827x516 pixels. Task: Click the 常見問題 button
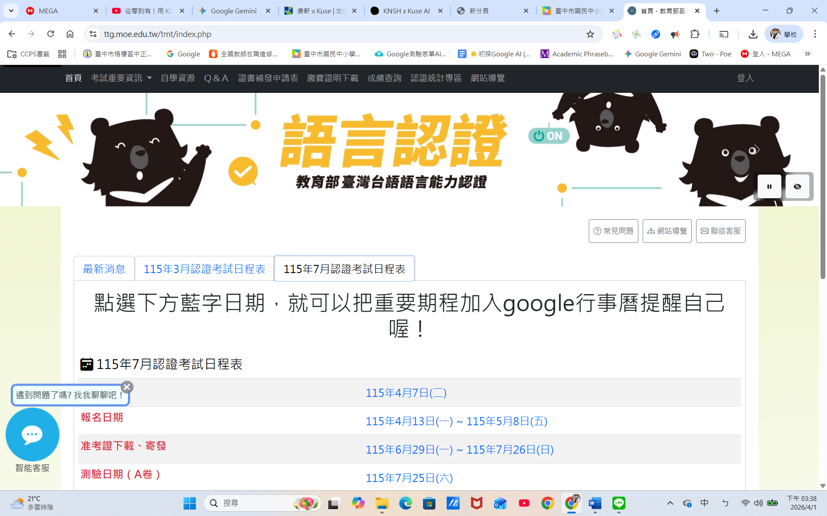pos(613,231)
